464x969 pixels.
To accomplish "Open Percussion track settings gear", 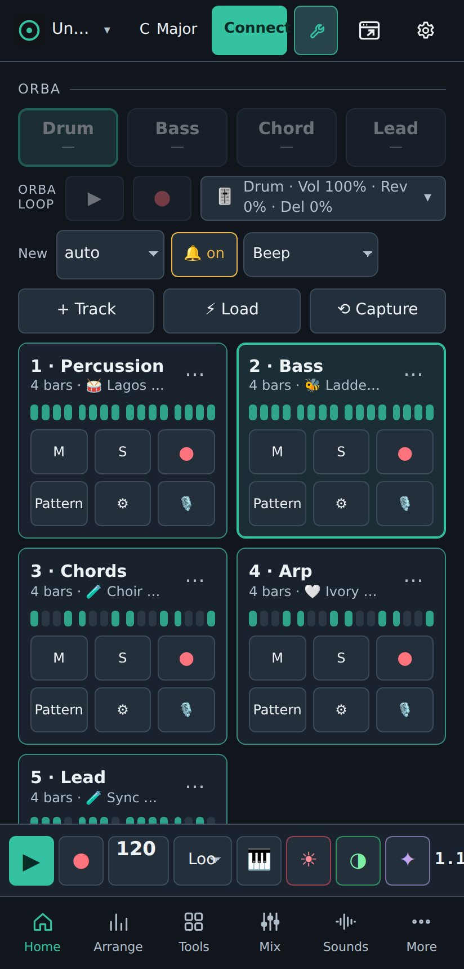I will click(x=123, y=504).
